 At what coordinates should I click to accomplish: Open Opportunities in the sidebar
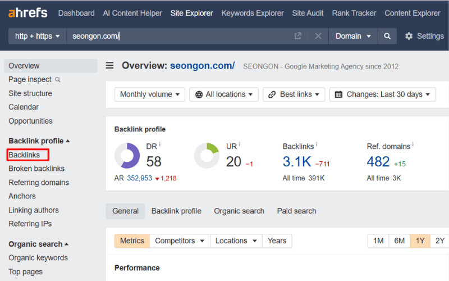pyautogui.click(x=30, y=121)
